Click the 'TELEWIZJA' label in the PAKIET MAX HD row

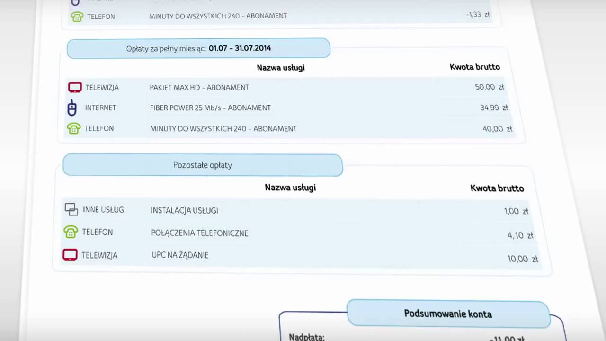click(x=102, y=88)
